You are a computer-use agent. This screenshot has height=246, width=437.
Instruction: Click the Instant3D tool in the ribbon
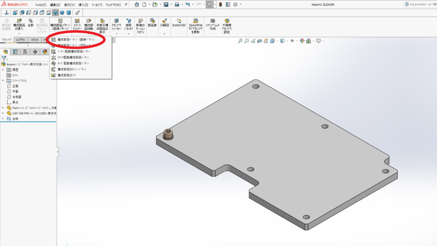179,23
